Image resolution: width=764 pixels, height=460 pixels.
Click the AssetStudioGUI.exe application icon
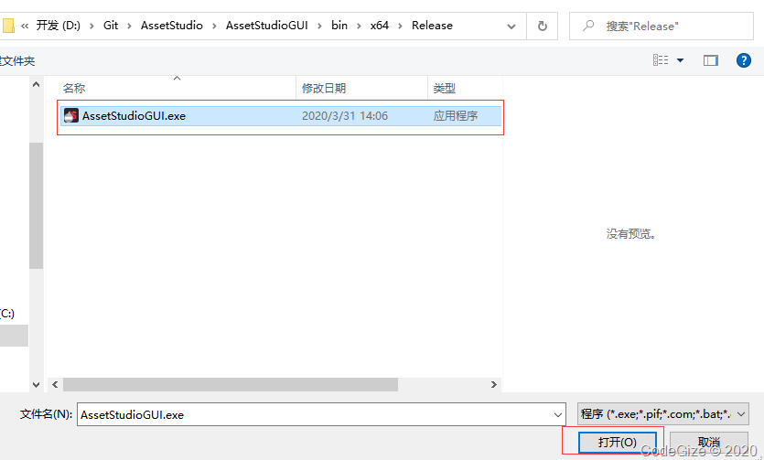tap(71, 115)
